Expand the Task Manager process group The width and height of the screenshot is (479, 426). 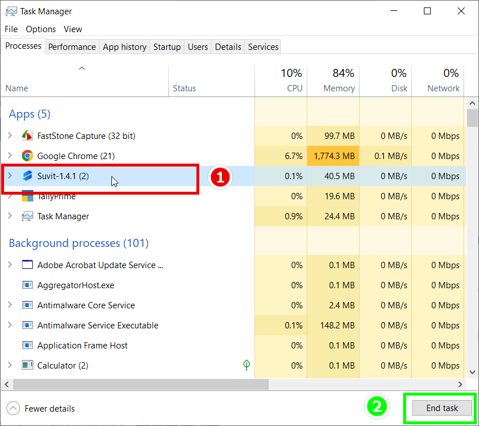click(10, 216)
